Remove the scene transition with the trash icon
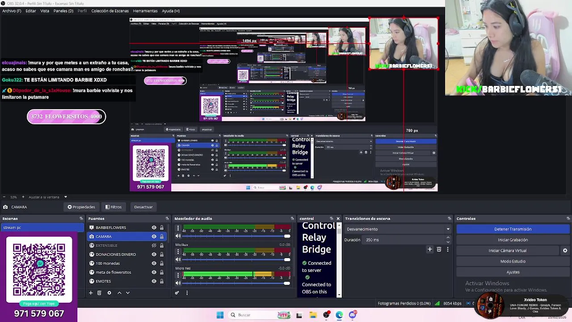Image resolution: width=572 pixels, height=322 pixels. [439, 250]
